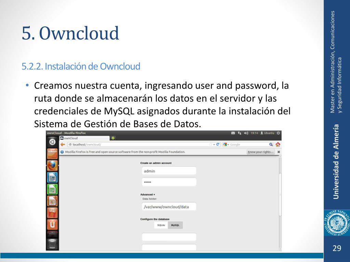Click the 'Create an admin account' heading
The height and width of the screenshot is (262, 350).
[x=156, y=163]
